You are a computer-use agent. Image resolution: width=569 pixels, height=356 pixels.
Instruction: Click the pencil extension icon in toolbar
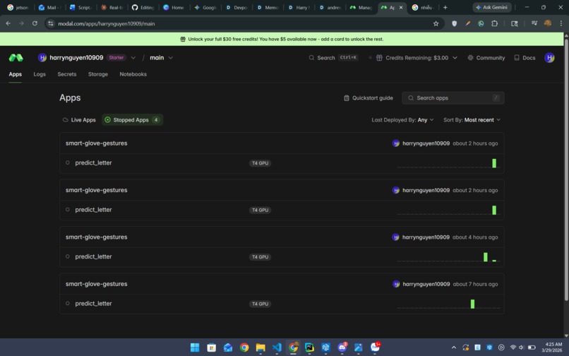(468, 23)
